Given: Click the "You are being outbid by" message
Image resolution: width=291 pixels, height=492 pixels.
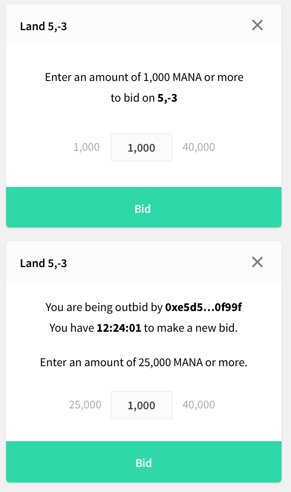Looking at the screenshot, I should pos(105,308).
